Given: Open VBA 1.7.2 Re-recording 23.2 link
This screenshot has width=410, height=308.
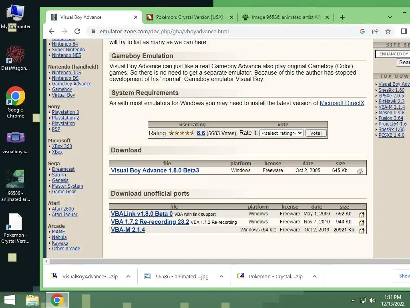Looking at the screenshot, I should click(x=150, y=222).
